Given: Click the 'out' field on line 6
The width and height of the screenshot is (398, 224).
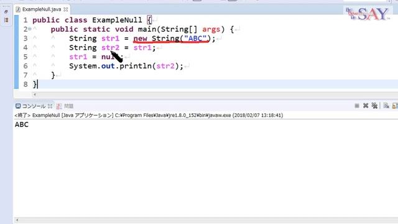Looking at the screenshot, I should click(108, 66).
